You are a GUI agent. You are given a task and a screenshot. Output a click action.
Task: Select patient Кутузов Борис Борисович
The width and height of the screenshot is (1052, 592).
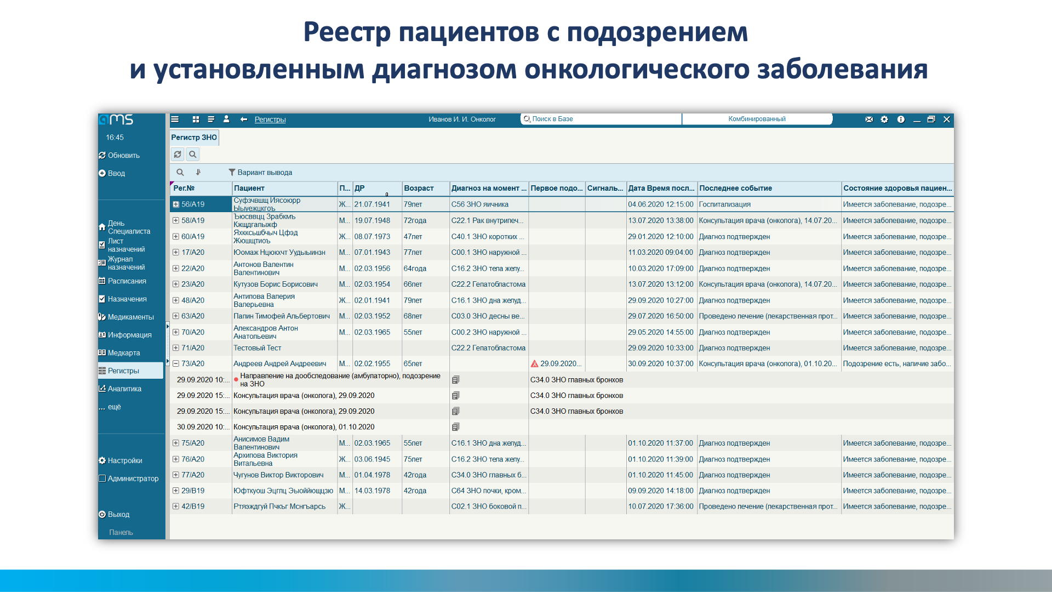point(276,284)
